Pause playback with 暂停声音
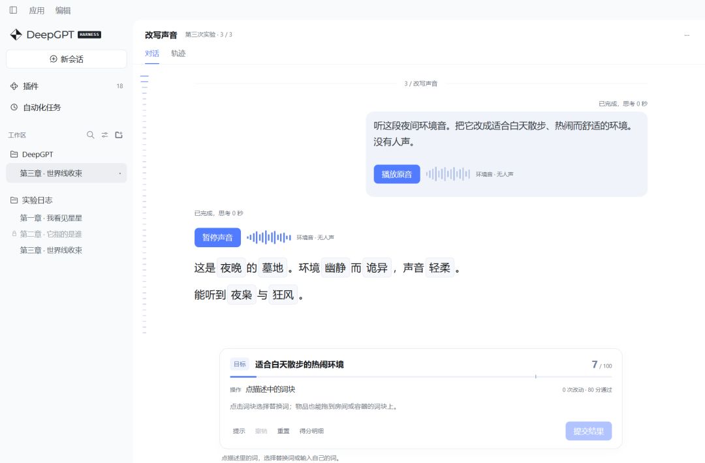Viewport: 705px width, 463px height. pyautogui.click(x=217, y=237)
